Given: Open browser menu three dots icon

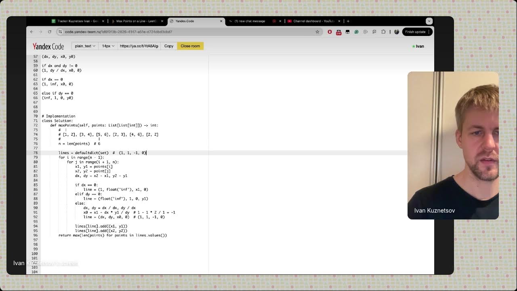Looking at the screenshot, I should tap(430, 32).
